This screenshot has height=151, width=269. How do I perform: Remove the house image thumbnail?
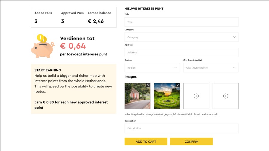148,85
